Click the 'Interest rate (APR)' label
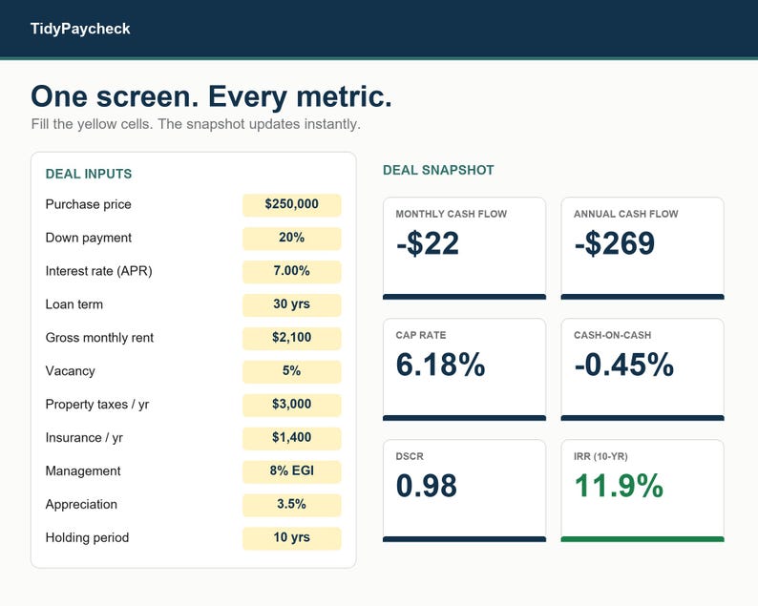The width and height of the screenshot is (758, 606). click(x=98, y=271)
